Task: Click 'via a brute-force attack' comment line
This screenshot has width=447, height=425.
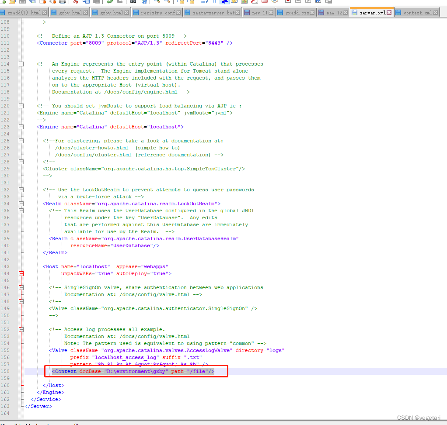Action: tap(101, 197)
